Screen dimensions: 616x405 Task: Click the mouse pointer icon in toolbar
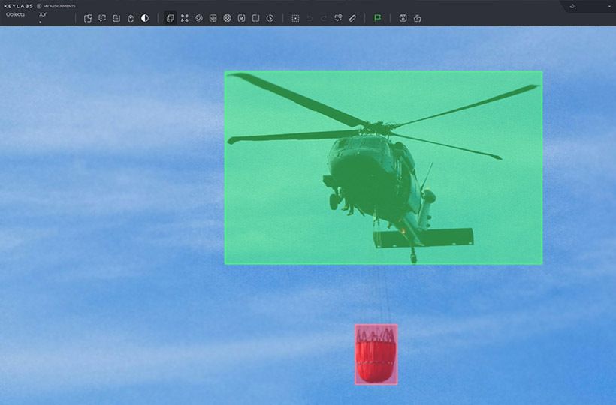[x=131, y=18]
